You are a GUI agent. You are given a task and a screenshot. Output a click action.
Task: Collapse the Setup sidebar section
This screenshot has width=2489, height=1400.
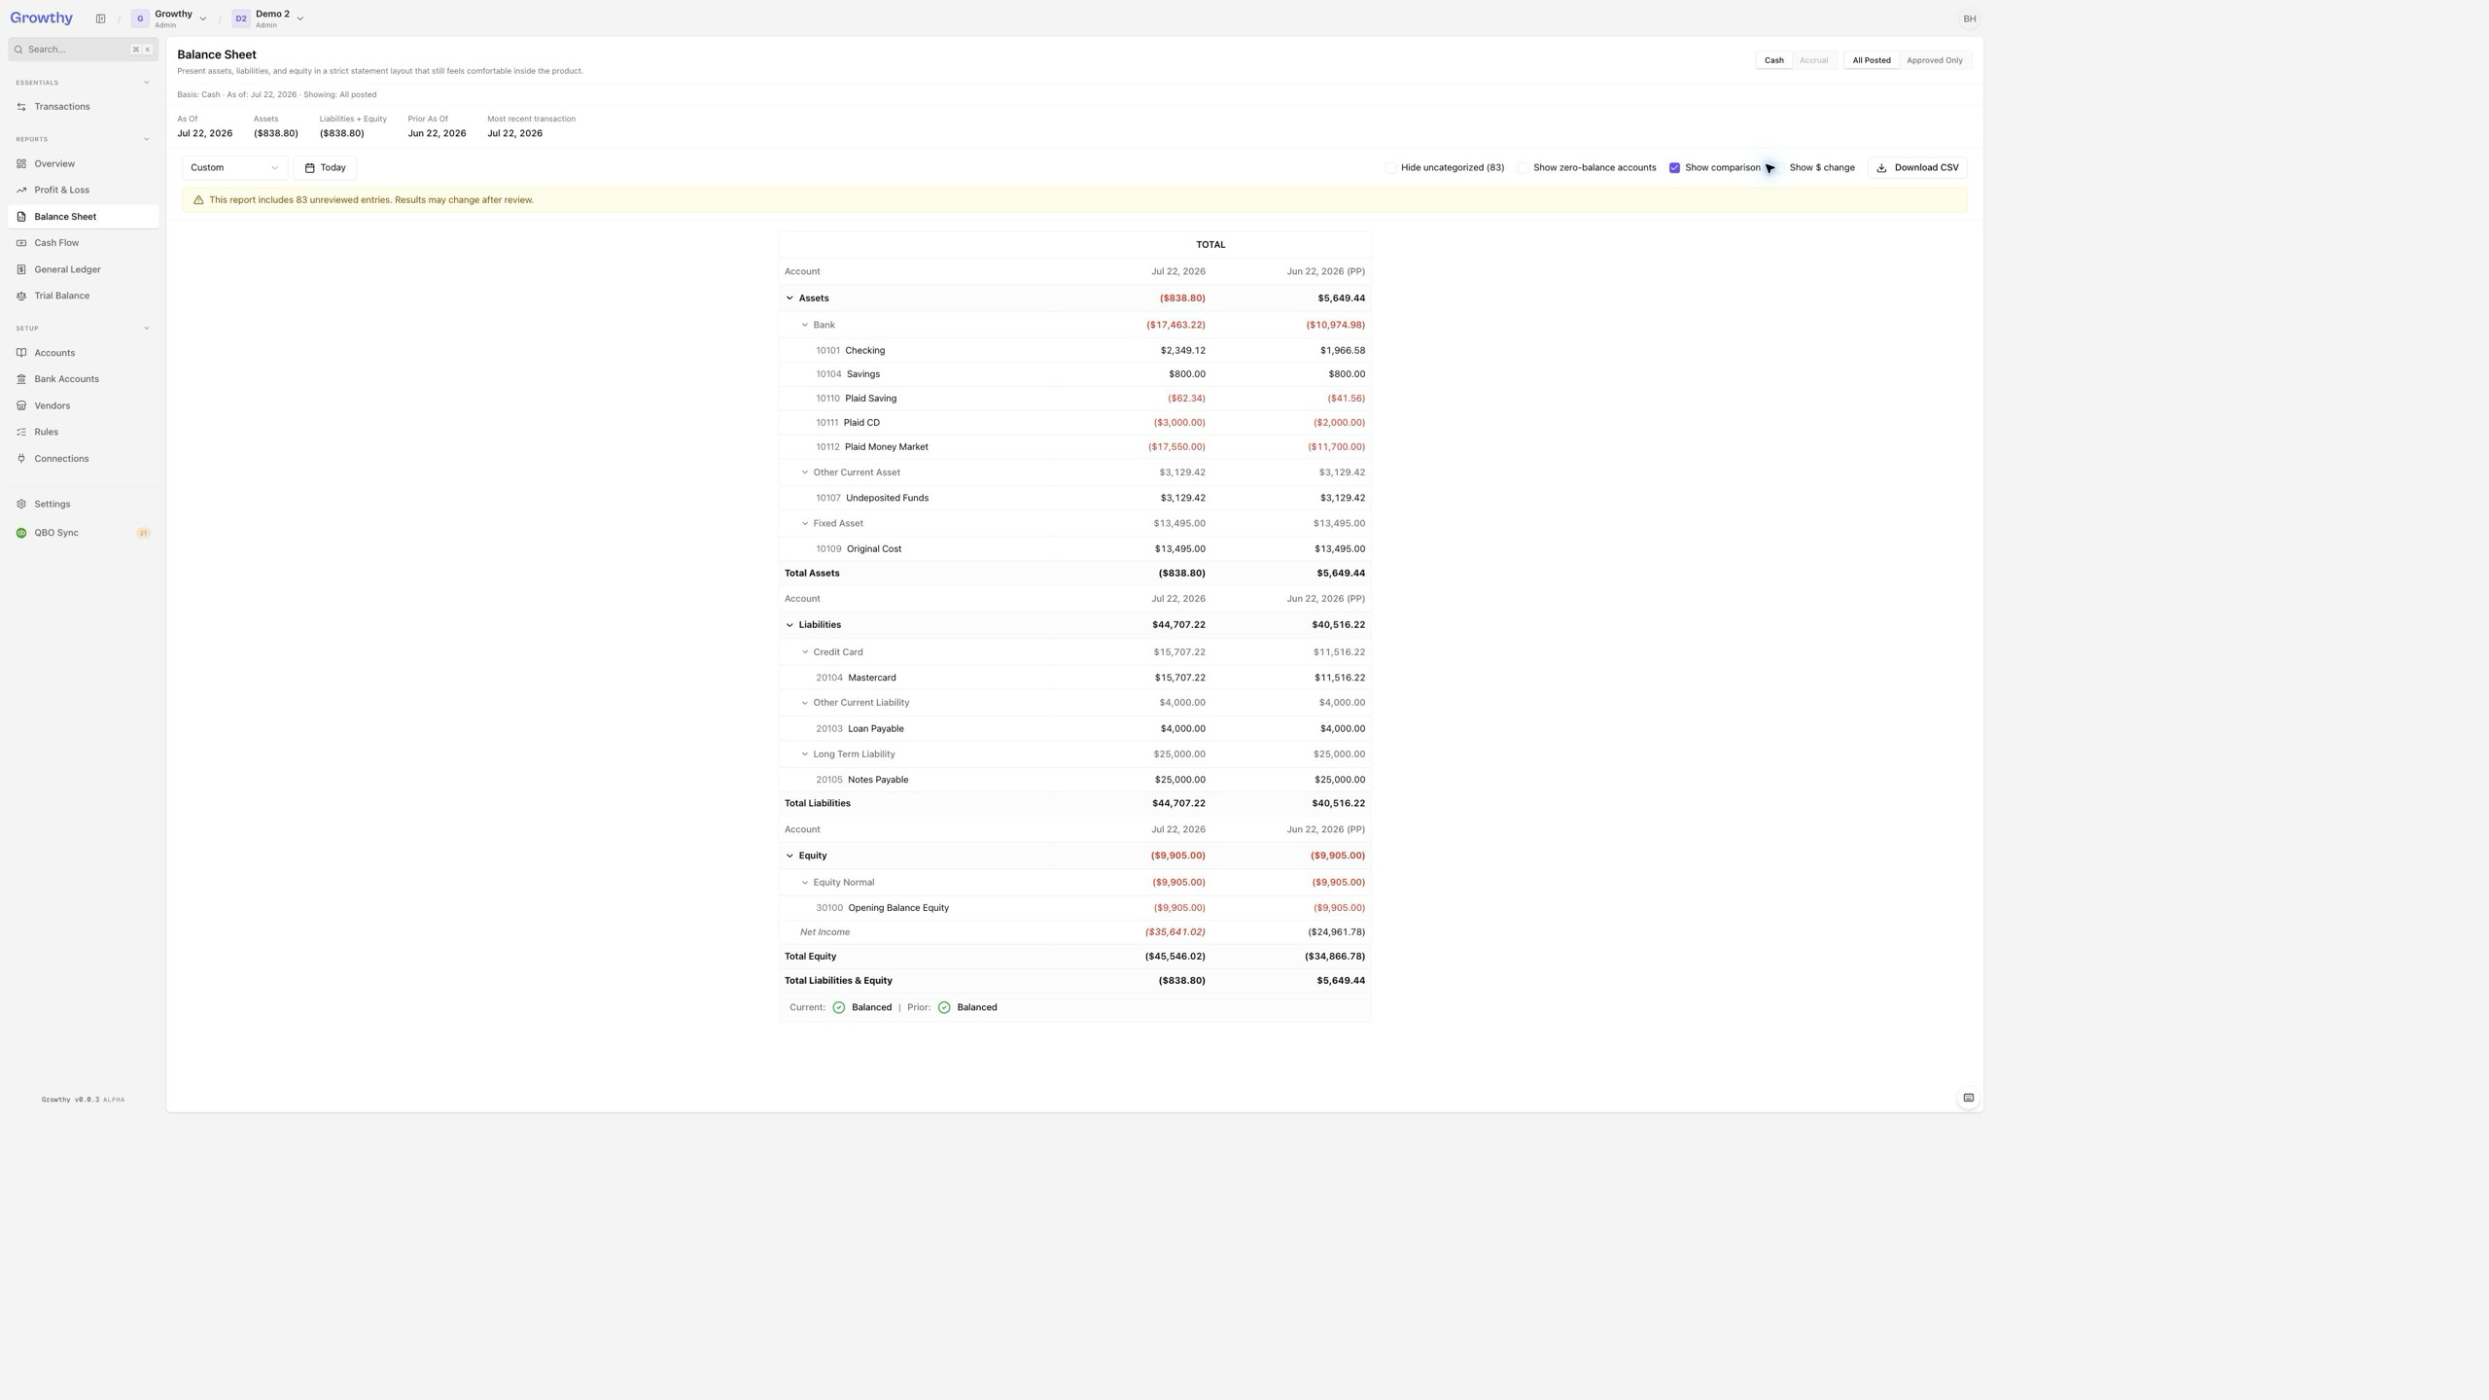(147, 329)
